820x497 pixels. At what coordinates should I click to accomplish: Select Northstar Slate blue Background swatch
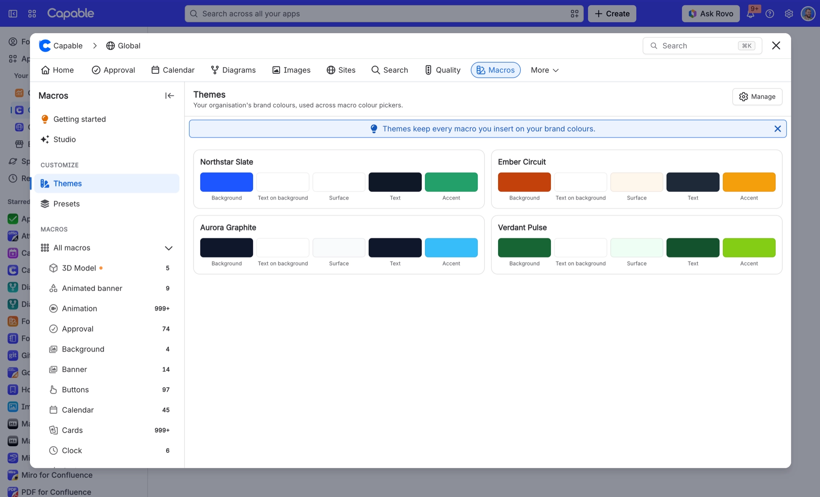point(227,182)
